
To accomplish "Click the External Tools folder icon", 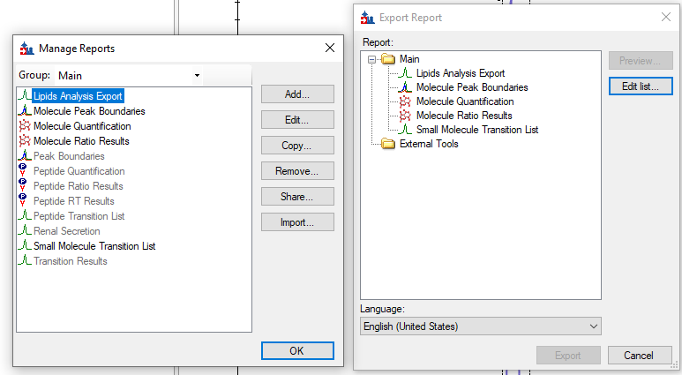I will 389,144.
